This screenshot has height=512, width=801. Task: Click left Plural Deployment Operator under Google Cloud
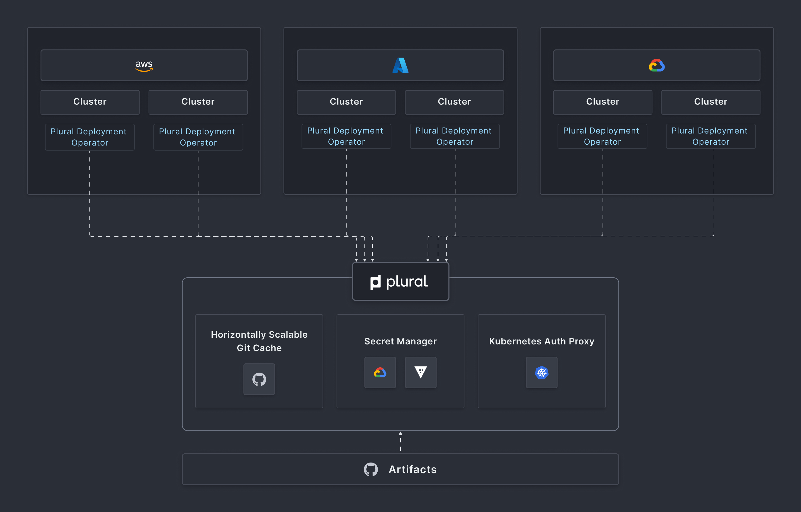coord(602,136)
